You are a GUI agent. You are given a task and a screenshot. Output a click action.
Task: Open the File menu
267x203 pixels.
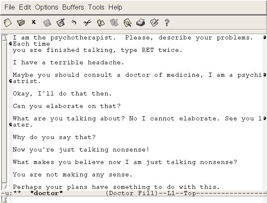(x=9, y=7)
